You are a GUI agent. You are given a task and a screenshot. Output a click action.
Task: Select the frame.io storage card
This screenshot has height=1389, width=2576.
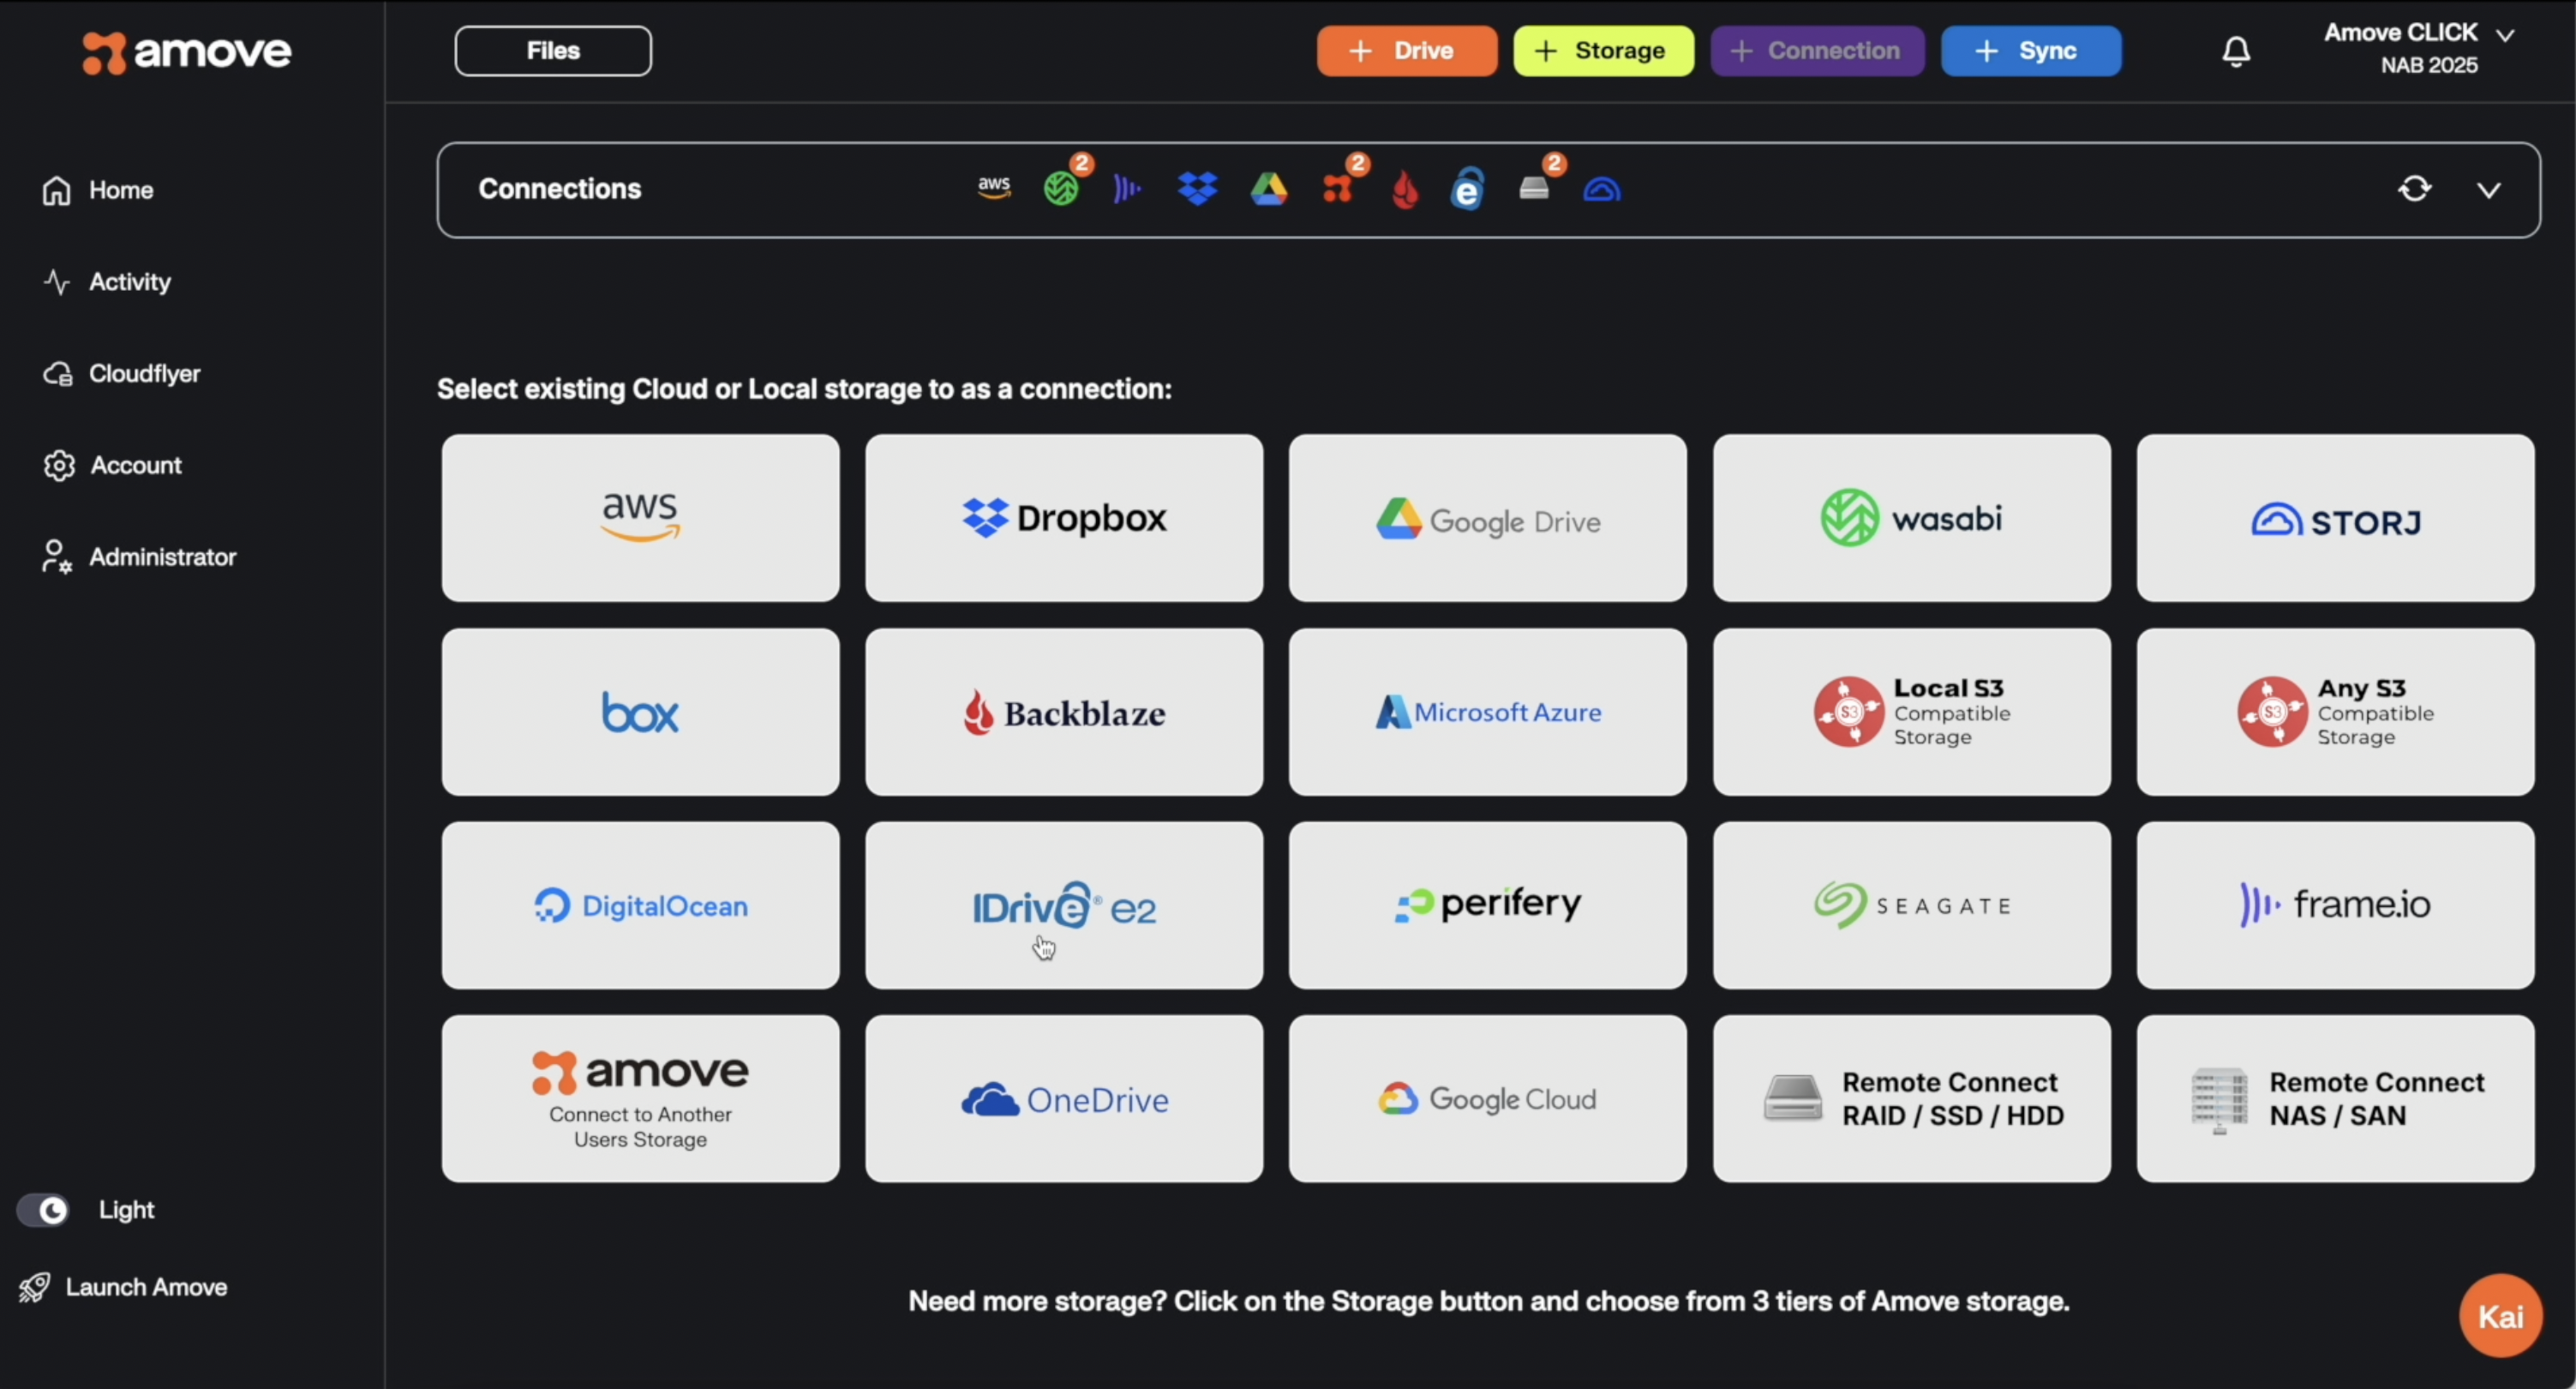pos(2335,905)
